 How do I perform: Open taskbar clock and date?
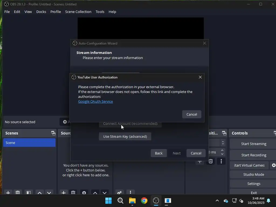pyautogui.click(x=256, y=201)
